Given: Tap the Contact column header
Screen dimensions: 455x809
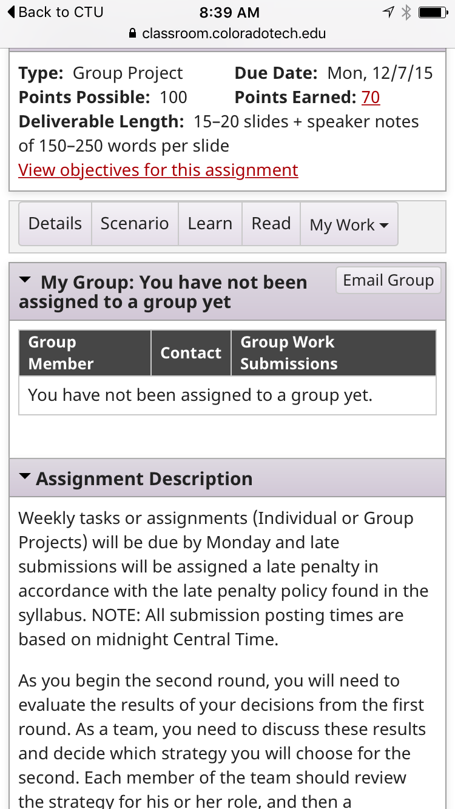Looking at the screenshot, I should [x=191, y=353].
